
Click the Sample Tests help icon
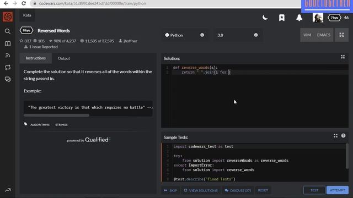[343, 136]
